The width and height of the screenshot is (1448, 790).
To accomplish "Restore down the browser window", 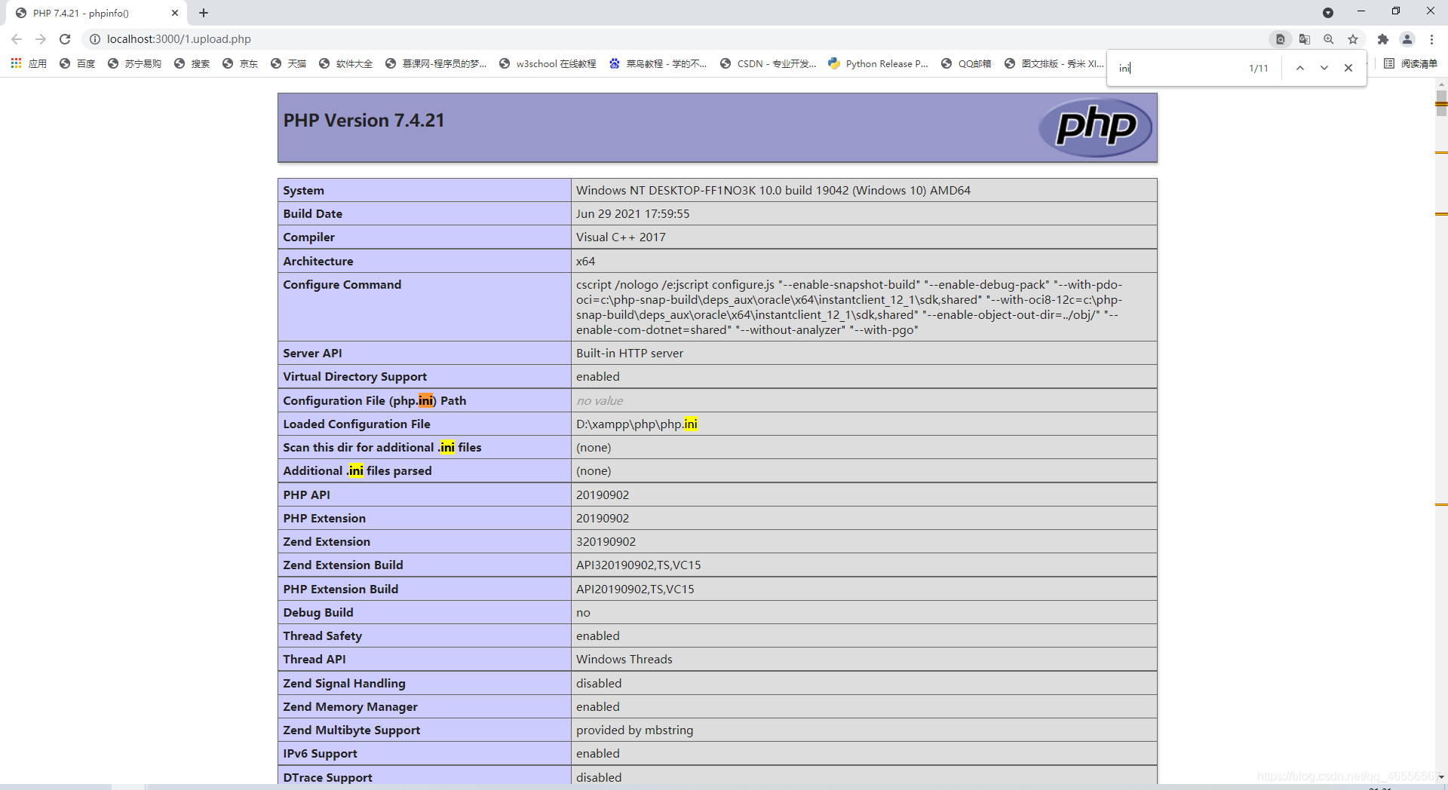I will point(1395,11).
